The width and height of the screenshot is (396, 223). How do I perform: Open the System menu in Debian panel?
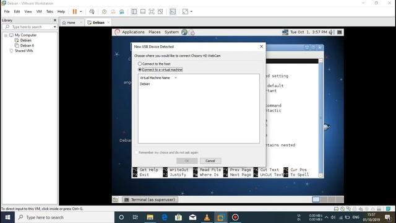tap(171, 32)
